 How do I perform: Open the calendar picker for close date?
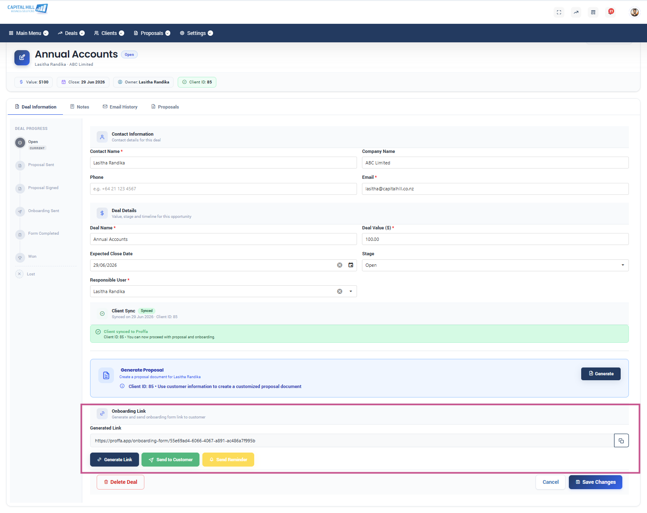point(351,265)
